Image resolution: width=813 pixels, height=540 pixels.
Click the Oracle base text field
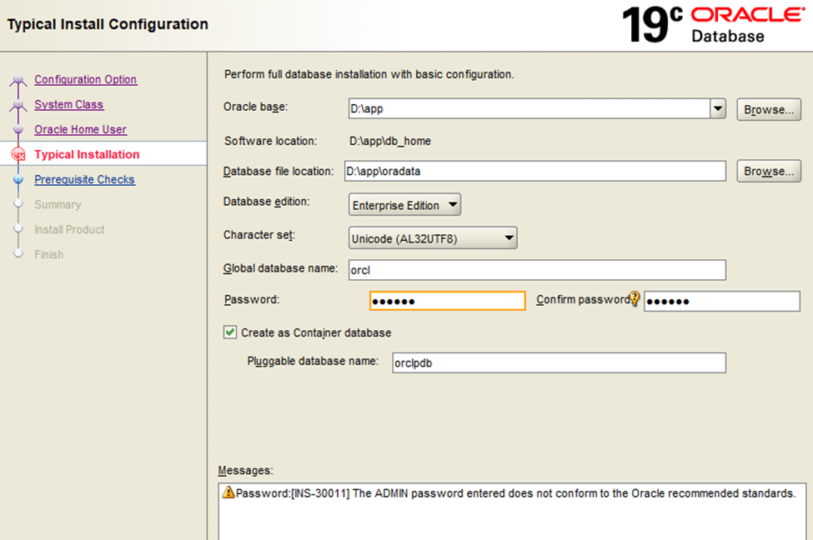pos(529,109)
